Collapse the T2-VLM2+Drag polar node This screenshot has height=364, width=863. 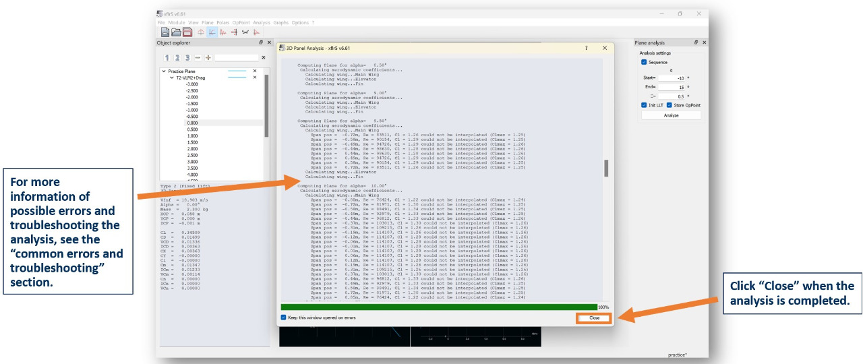point(171,78)
